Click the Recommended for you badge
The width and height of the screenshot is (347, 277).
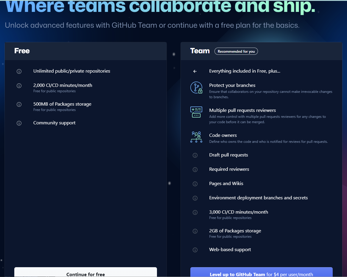coord(236,51)
